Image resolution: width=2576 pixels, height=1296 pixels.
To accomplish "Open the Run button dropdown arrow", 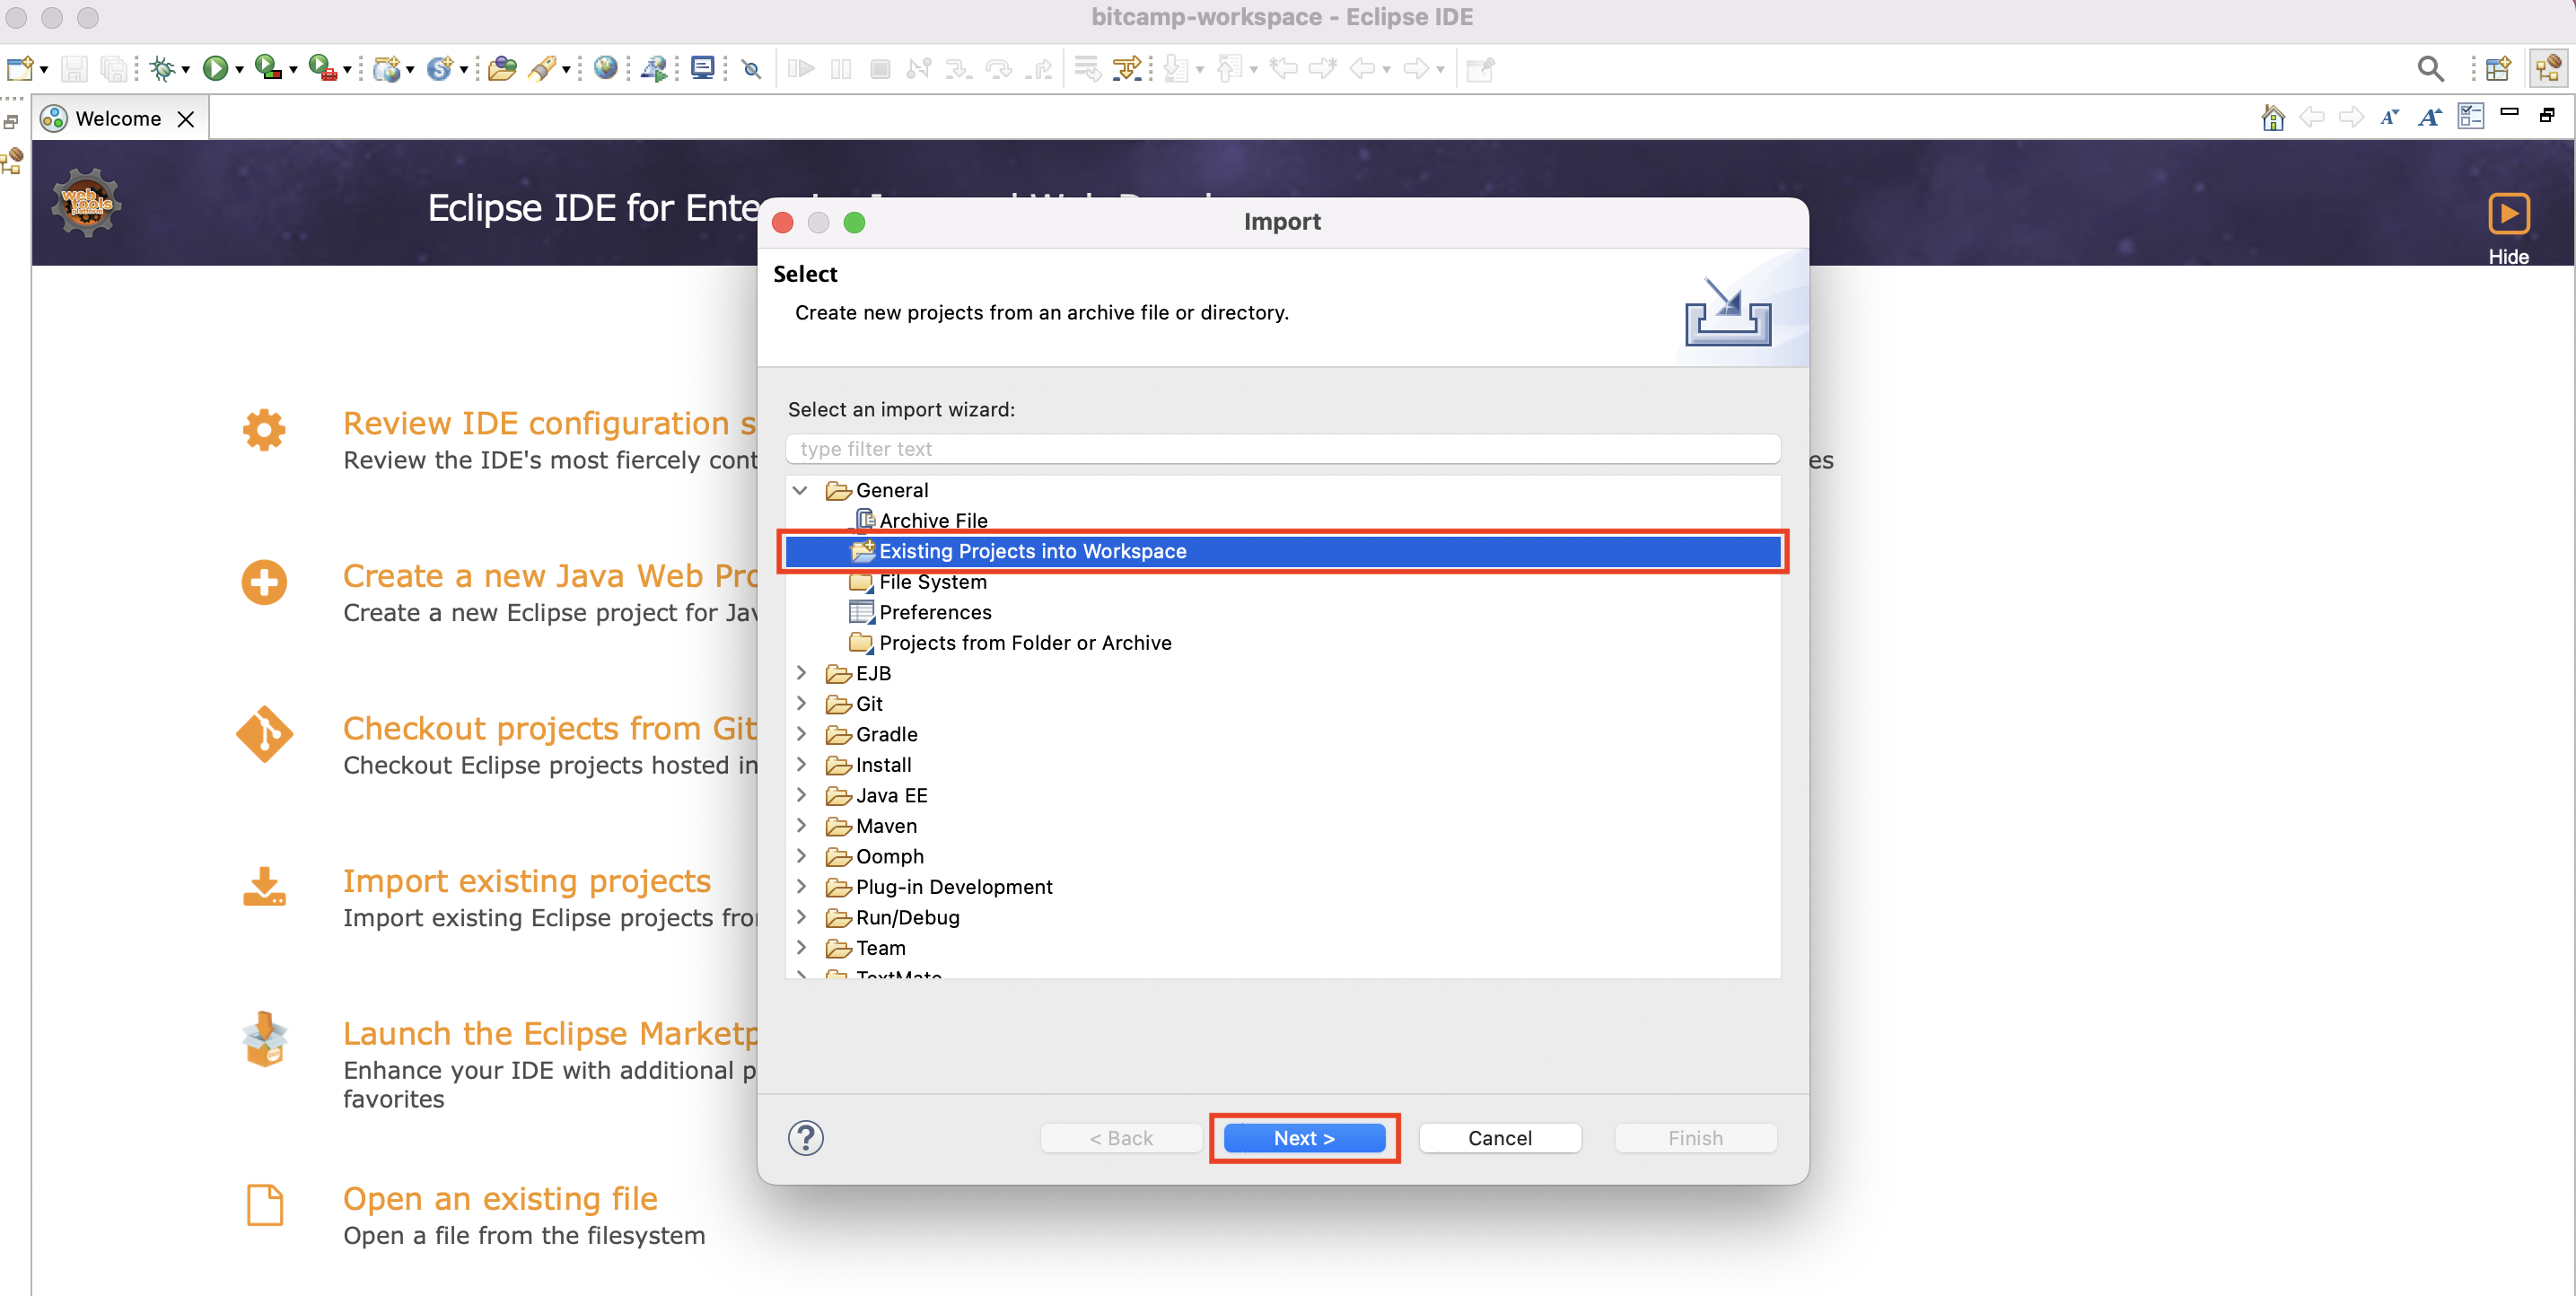I will (x=239, y=70).
